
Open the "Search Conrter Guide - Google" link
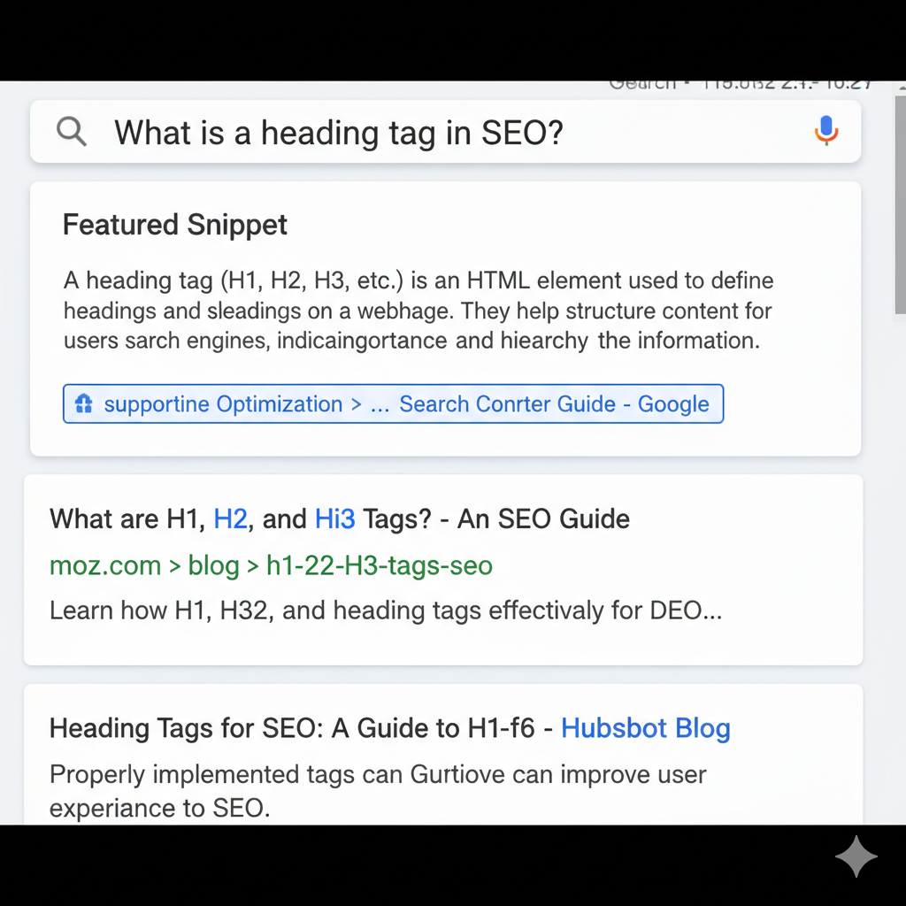point(554,404)
